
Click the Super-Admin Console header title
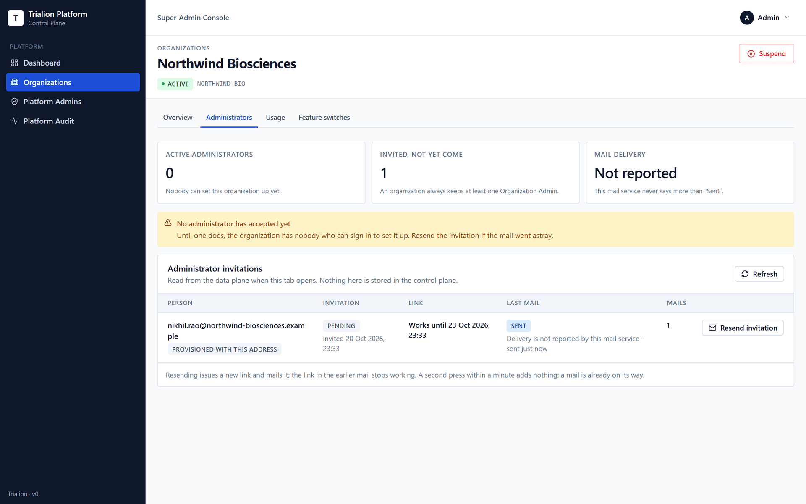(193, 18)
